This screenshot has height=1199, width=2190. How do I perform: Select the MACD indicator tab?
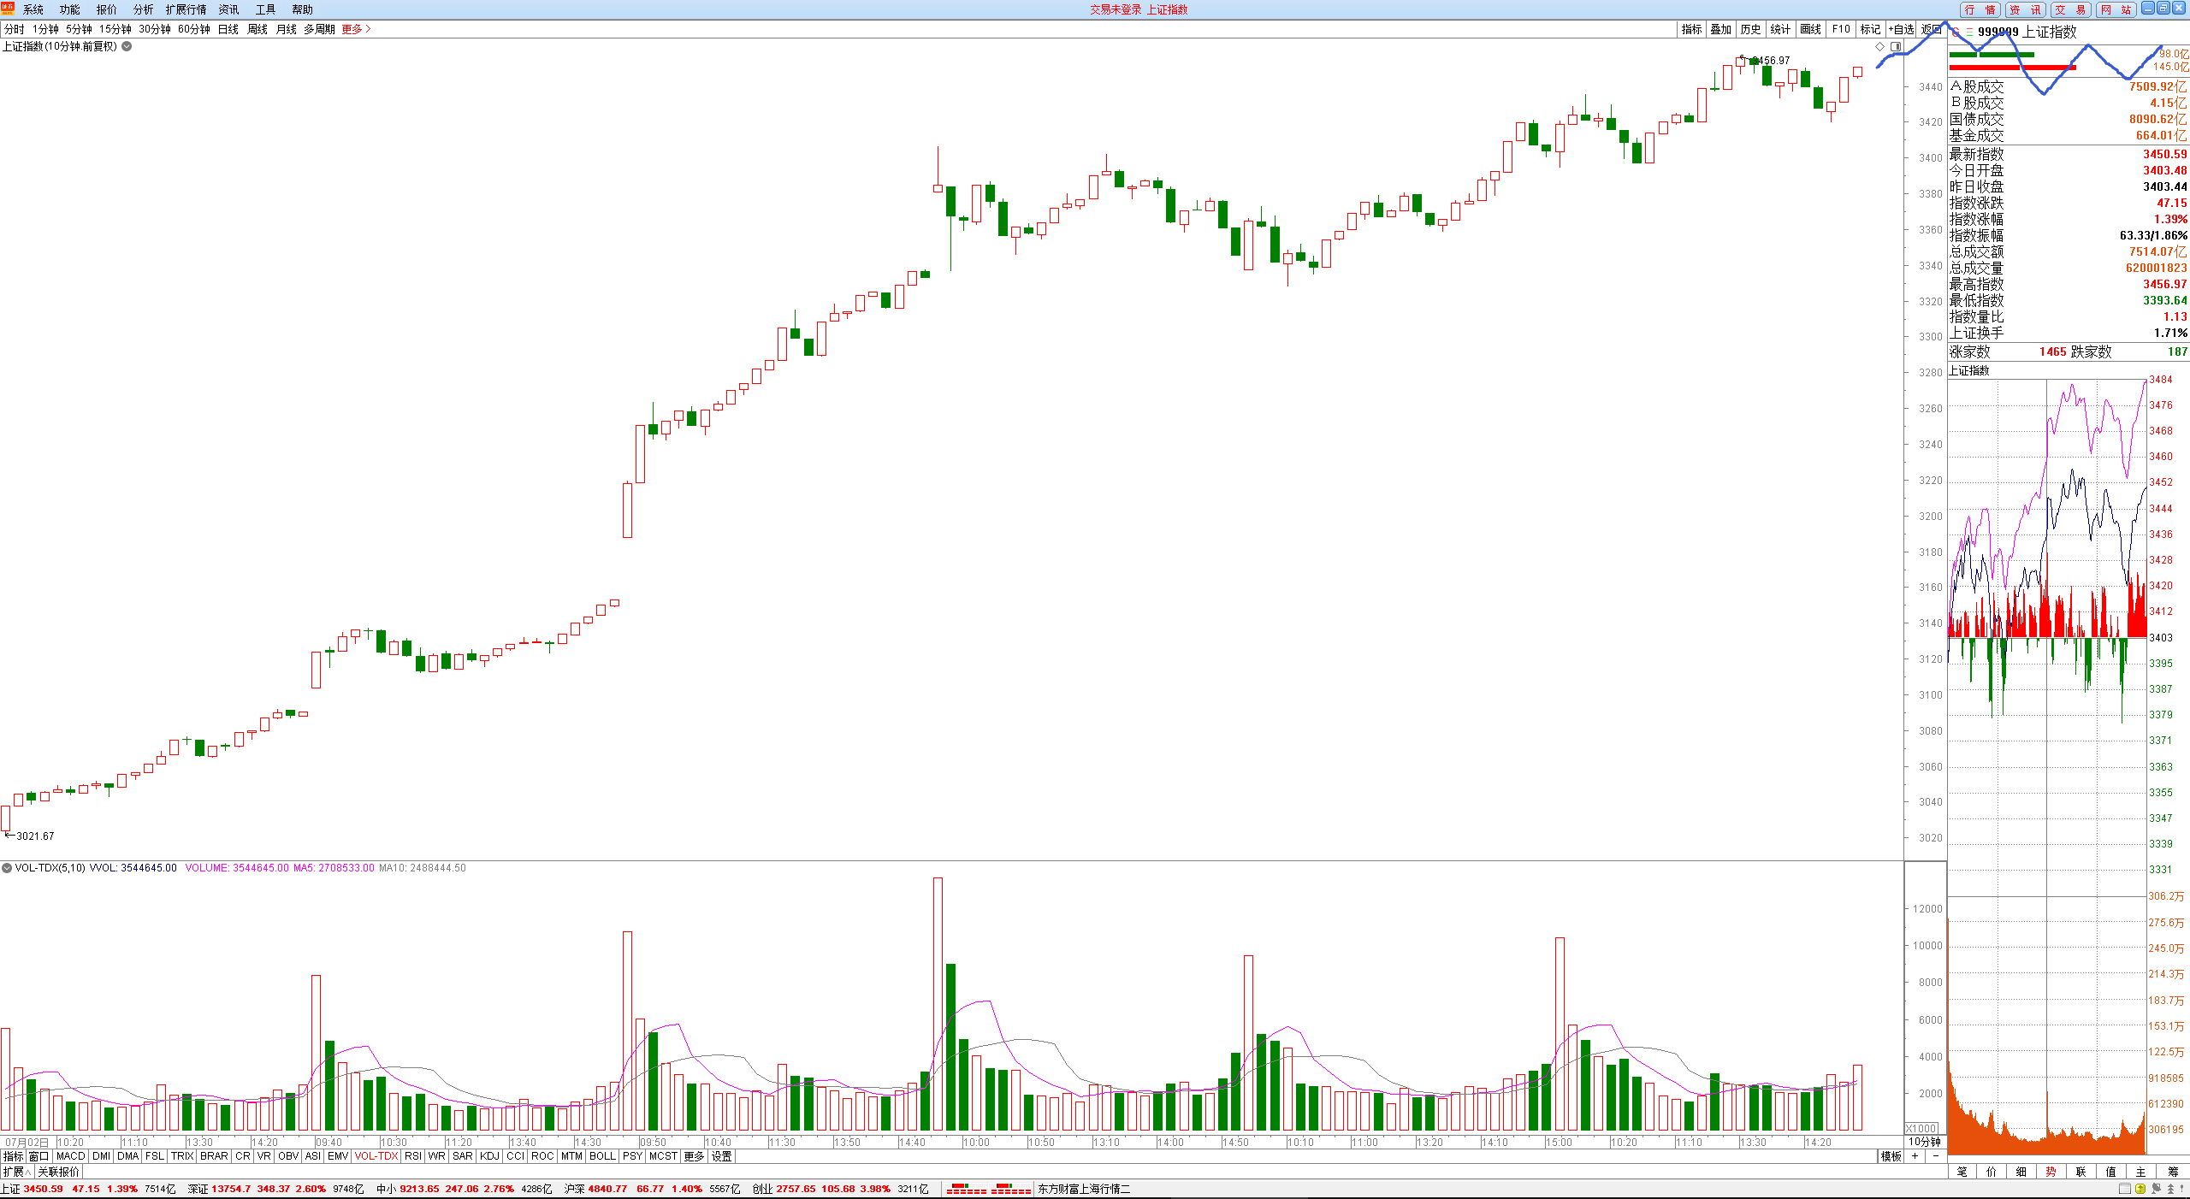point(70,1155)
